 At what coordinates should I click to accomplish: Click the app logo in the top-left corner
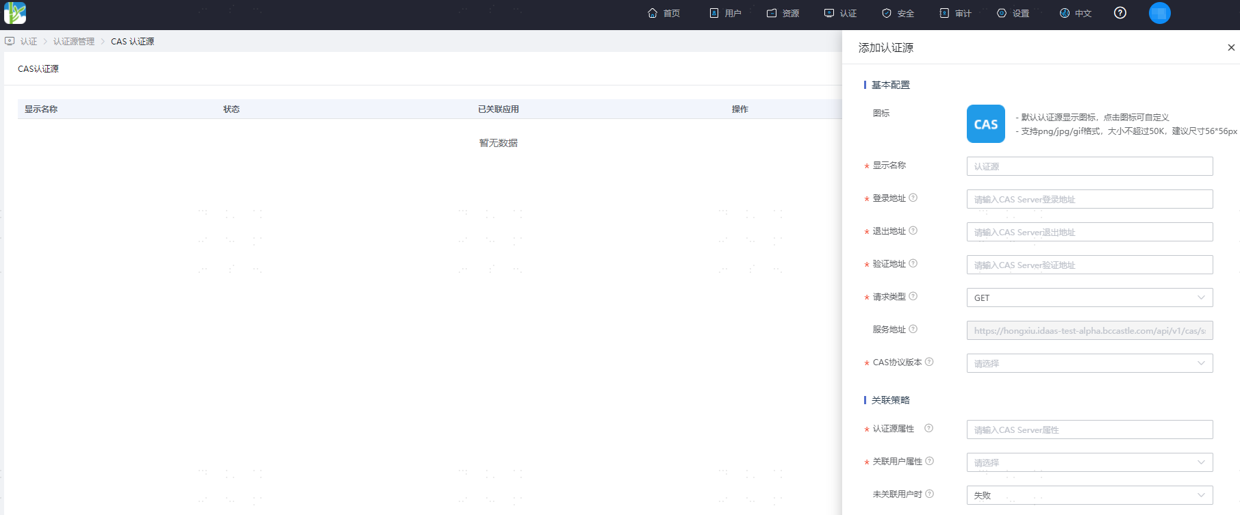15,13
